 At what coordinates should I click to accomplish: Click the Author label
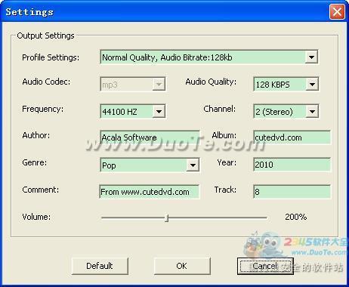pos(36,135)
